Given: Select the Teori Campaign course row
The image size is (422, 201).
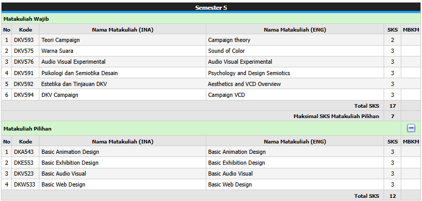Looking at the screenshot, I should (x=211, y=40).
